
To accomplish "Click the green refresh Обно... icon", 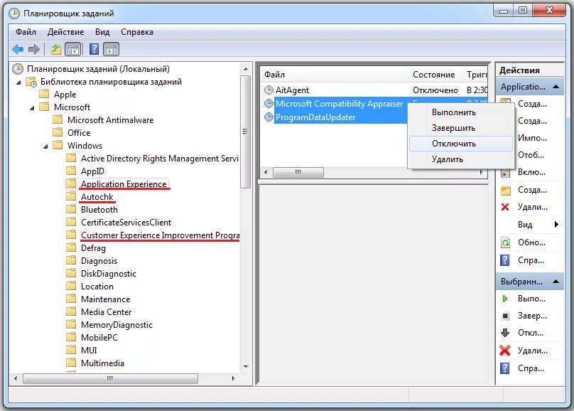I will (x=505, y=242).
